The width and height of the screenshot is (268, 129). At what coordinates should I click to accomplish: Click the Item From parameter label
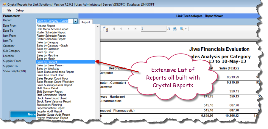(x=10, y=36)
